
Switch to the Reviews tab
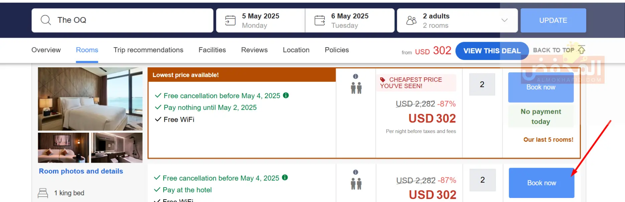click(254, 50)
